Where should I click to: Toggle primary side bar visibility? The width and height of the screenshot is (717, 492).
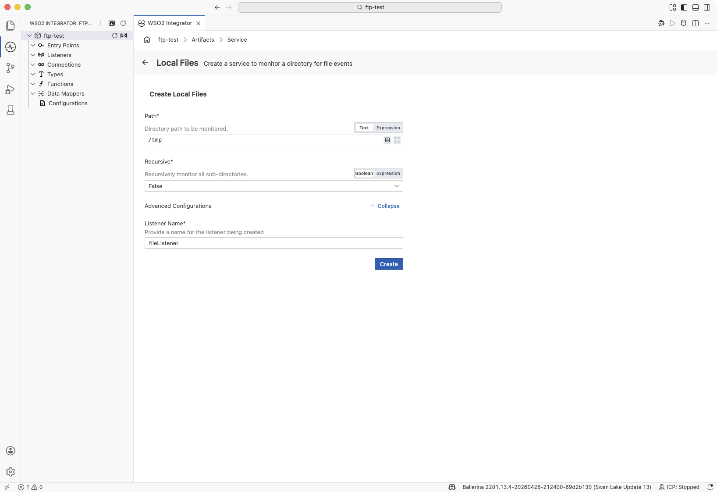[684, 7]
